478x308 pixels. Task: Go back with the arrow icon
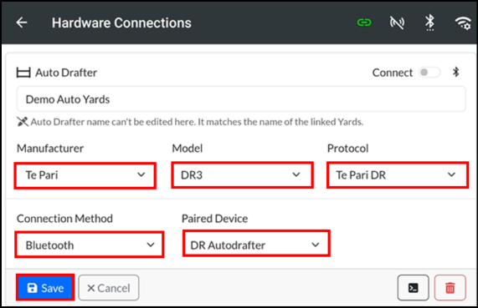coord(22,23)
